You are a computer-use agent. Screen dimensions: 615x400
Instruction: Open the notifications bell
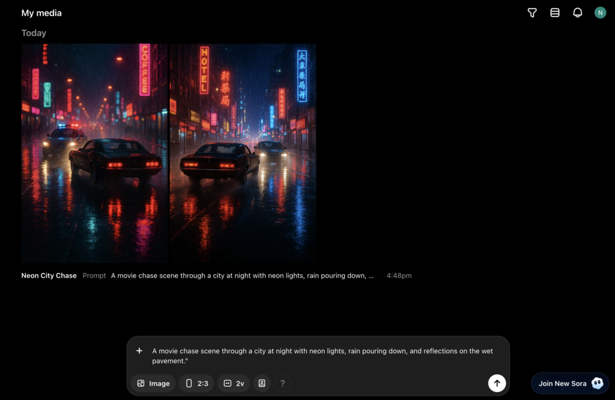pyautogui.click(x=577, y=13)
